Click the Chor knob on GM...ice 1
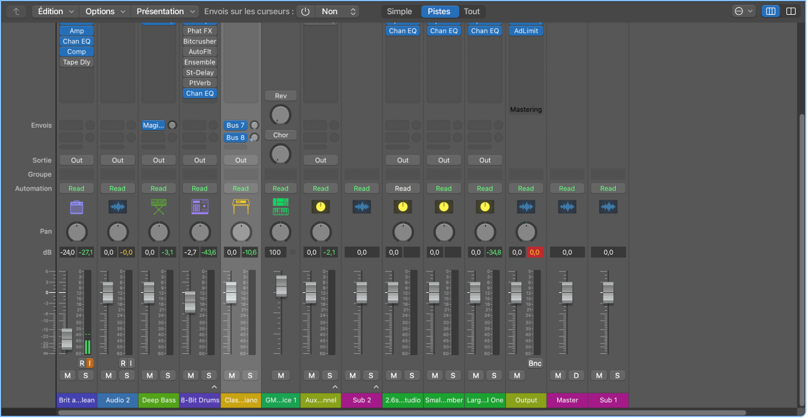Image resolution: width=808 pixels, height=418 pixels. [280, 154]
